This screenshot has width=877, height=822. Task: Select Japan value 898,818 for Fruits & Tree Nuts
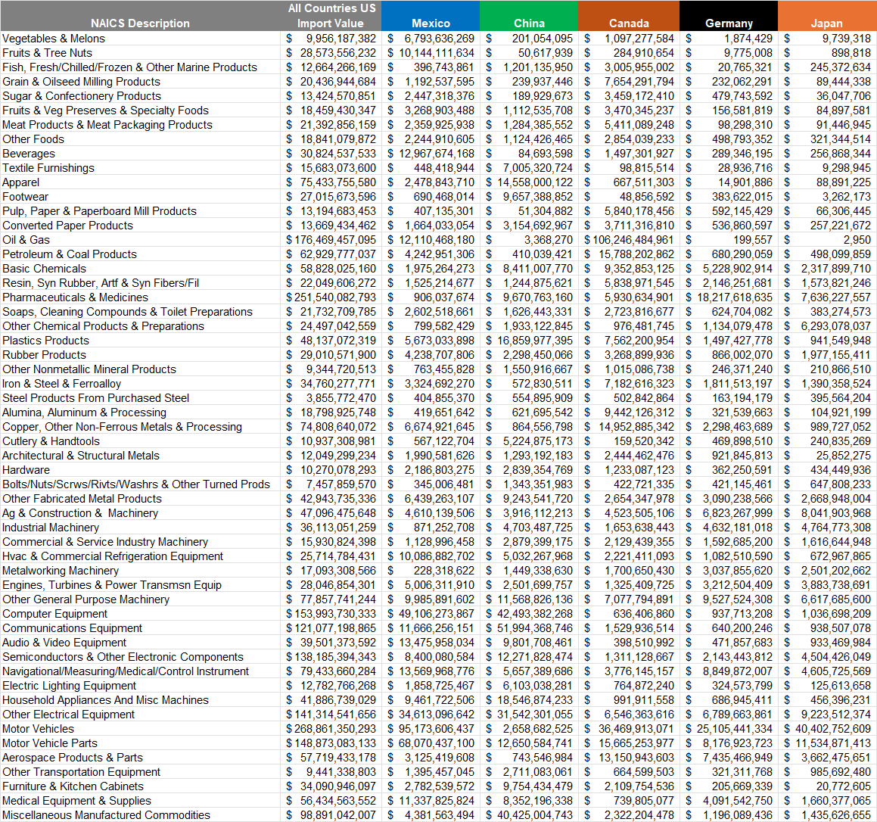click(x=827, y=53)
